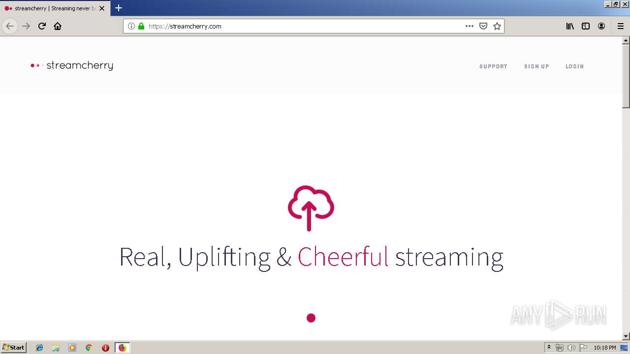Click the page scrollbar down arrow
The width and height of the screenshot is (630, 354).
click(626, 336)
